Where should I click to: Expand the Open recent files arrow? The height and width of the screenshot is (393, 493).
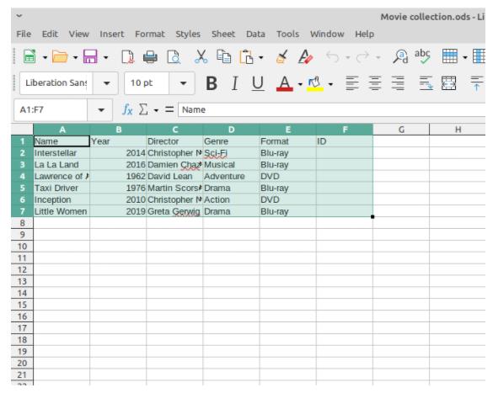click(76, 57)
